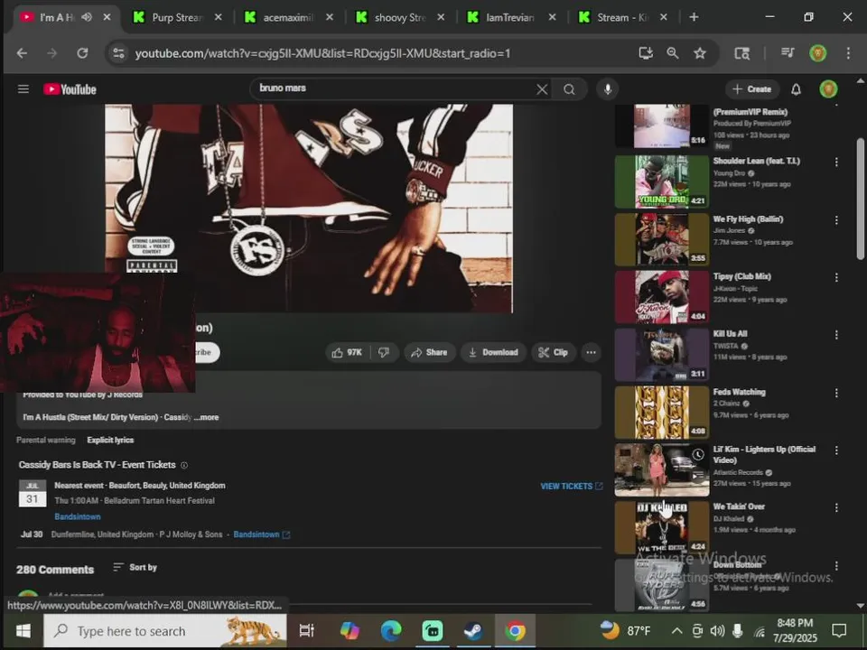This screenshot has width=867, height=650.
Task: Open the video's more actions ellipsis
Action: click(591, 353)
